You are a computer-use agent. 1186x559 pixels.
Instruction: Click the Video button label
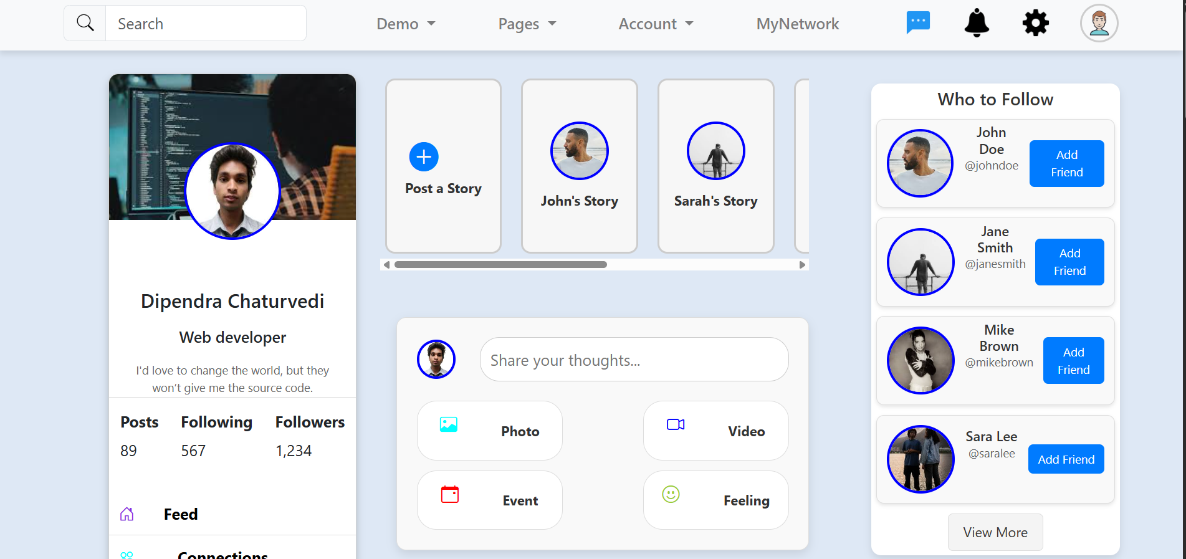(x=747, y=431)
